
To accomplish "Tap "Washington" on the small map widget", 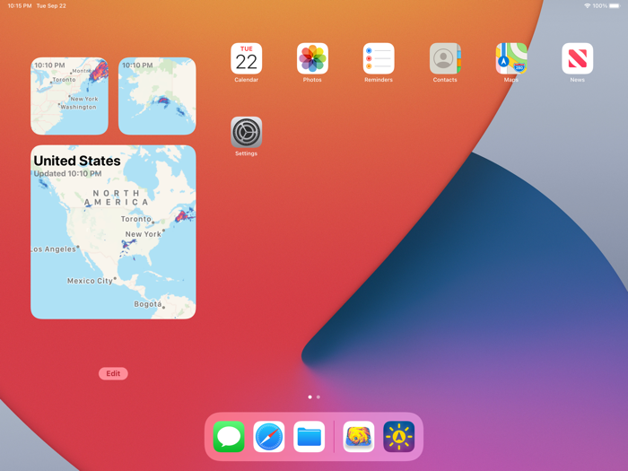I will click(x=78, y=107).
